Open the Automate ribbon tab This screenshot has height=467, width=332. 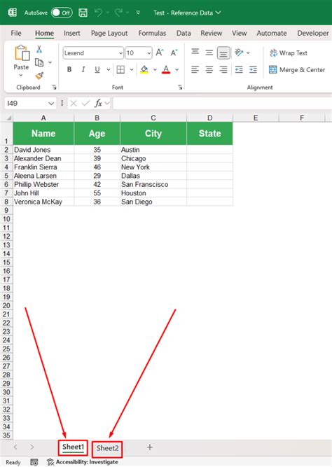(x=272, y=33)
